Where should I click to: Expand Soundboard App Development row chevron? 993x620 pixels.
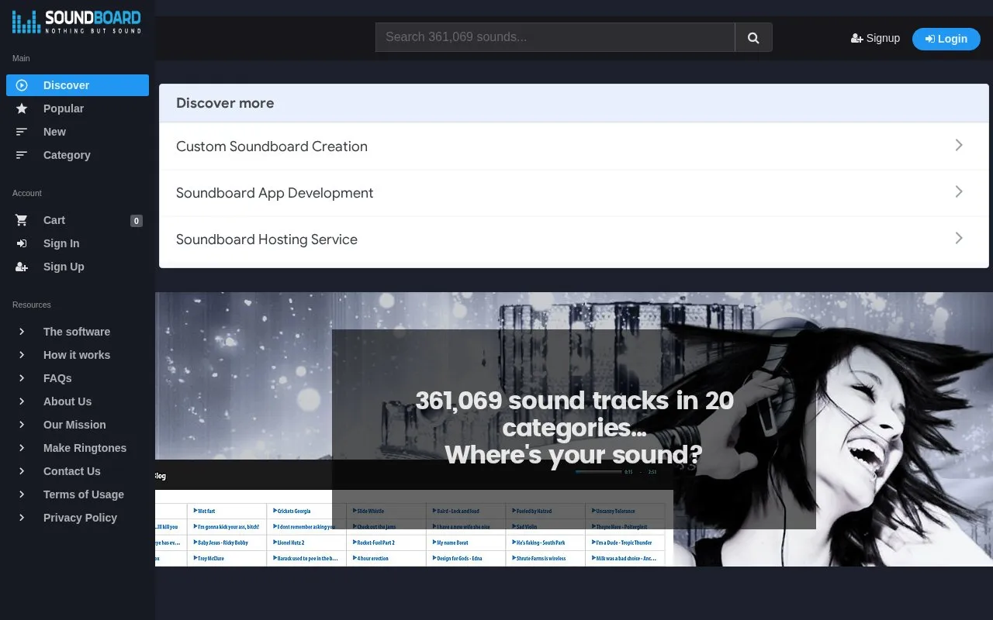959,191
